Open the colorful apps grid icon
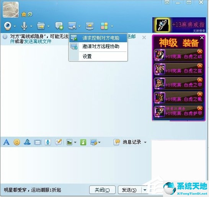The width and height of the screenshot is (209, 197). coord(104,26)
